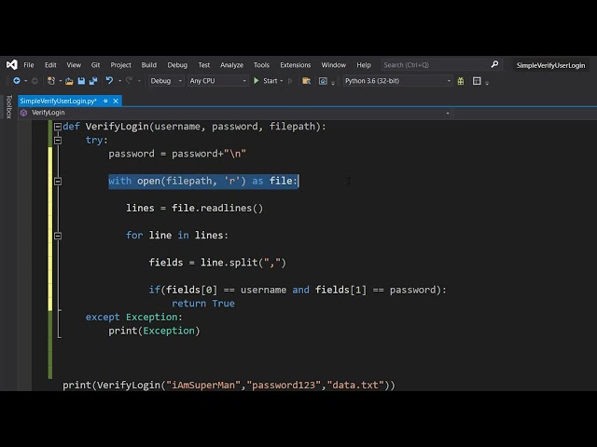Collapse the try block

pyautogui.click(x=58, y=141)
